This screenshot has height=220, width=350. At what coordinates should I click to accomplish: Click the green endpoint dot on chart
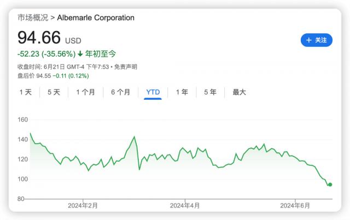330,185
